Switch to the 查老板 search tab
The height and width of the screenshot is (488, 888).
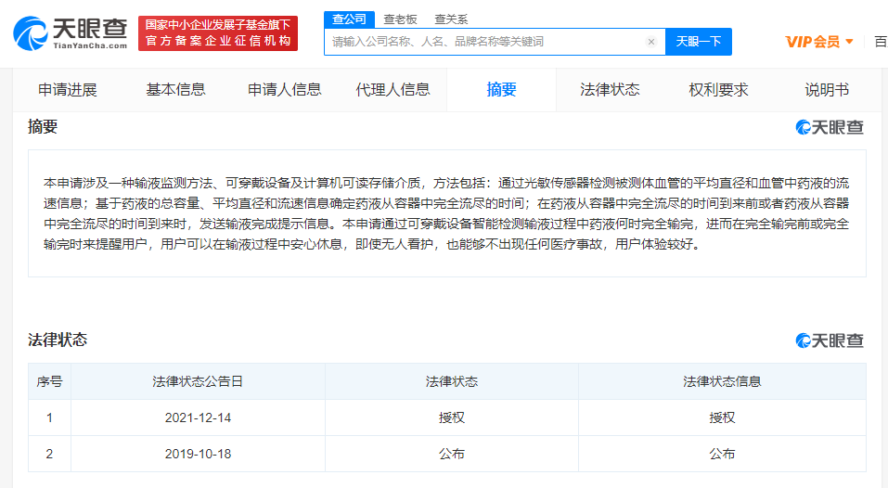point(401,19)
